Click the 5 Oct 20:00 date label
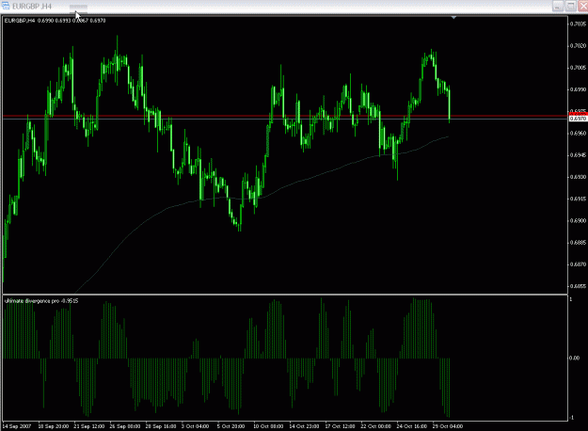The image size is (588, 431). tap(231, 426)
